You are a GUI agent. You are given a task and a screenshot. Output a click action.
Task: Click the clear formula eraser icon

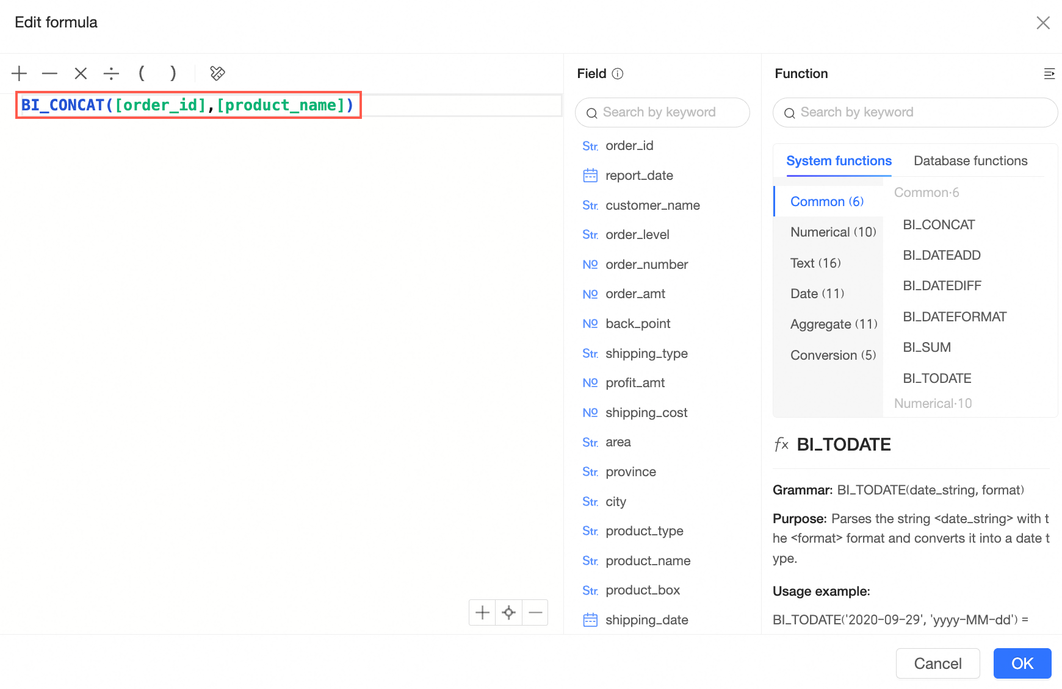pyautogui.click(x=217, y=74)
